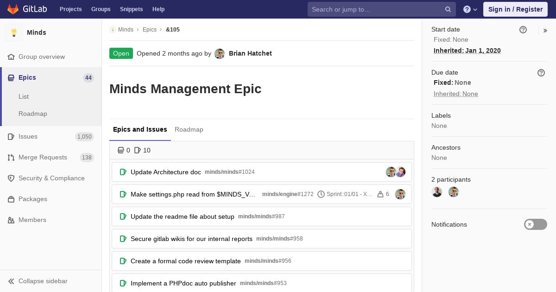Open Merge Requests in sidebar
The height and width of the screenshot is (292, 556).
point(43,158)
